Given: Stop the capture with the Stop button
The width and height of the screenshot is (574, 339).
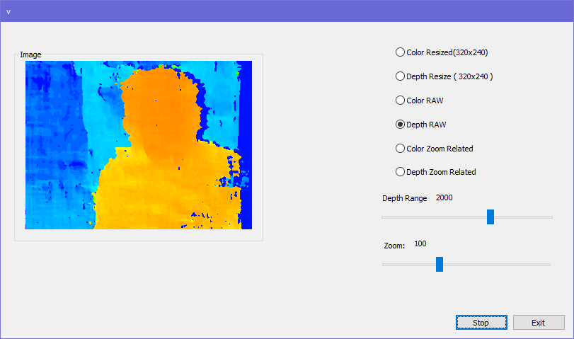Looking at the screenshot, I should tap(481, 323).
